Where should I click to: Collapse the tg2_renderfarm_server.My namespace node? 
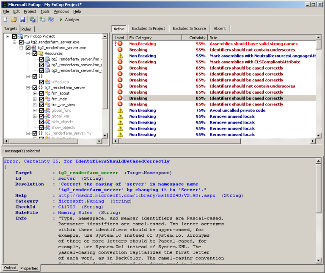point(28,133)
